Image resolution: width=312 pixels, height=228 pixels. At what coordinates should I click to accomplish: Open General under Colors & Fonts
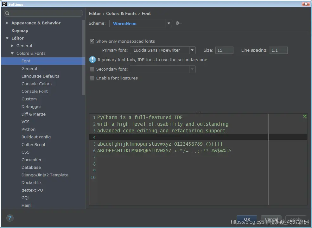point(29,68)
